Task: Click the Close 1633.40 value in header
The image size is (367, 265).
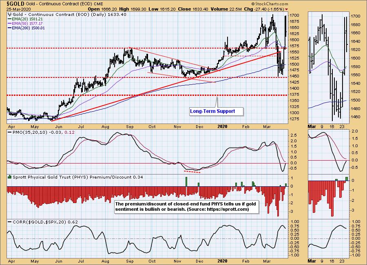Action: click(x=193, y=9)
